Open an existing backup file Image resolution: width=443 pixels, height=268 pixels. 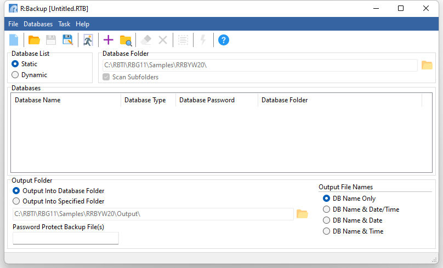tap(34, 40)
